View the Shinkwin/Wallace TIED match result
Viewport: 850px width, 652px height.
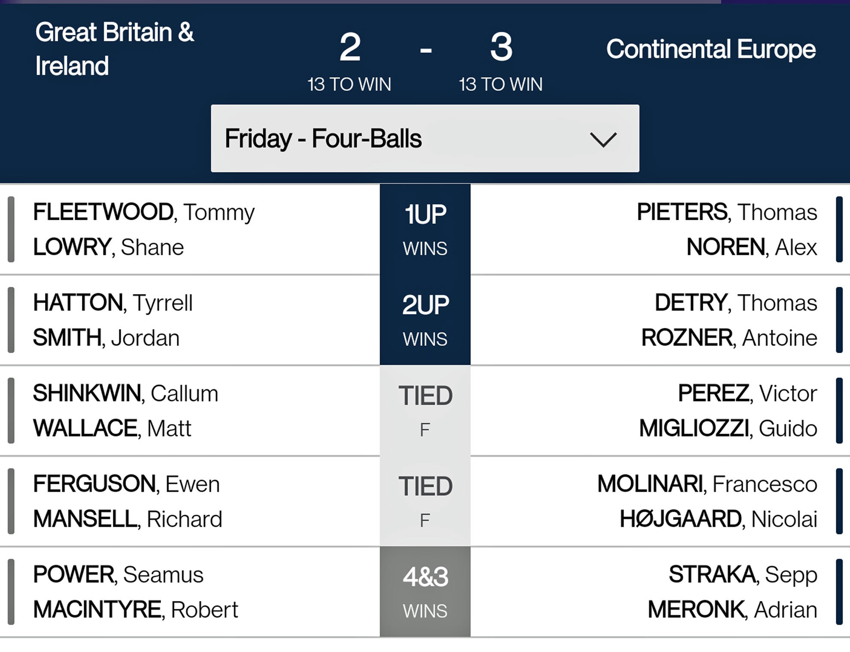point(425,411)
